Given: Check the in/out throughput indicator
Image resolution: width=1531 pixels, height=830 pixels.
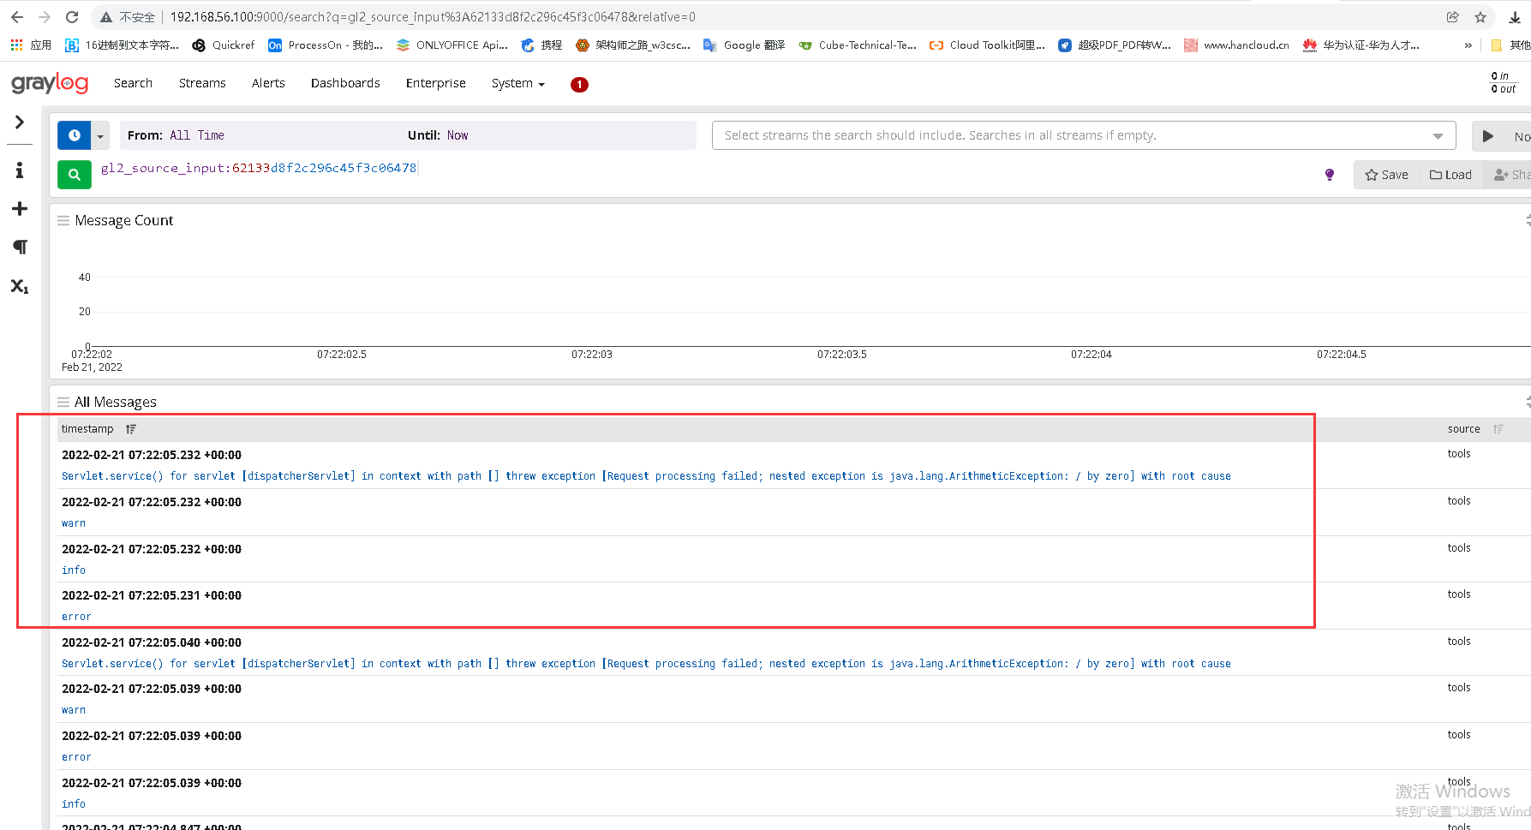Looking at the screenshot, I should click(x=1503, y=81).
